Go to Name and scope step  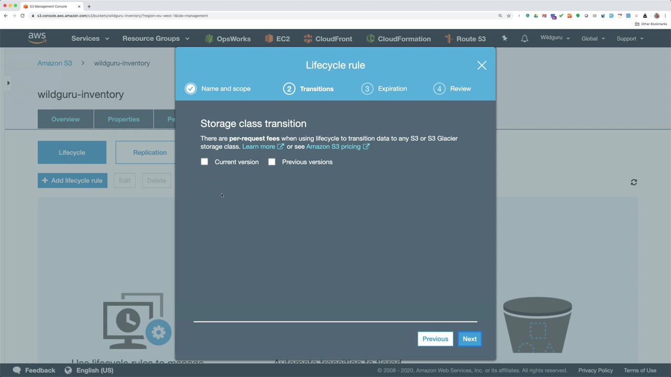218,88
